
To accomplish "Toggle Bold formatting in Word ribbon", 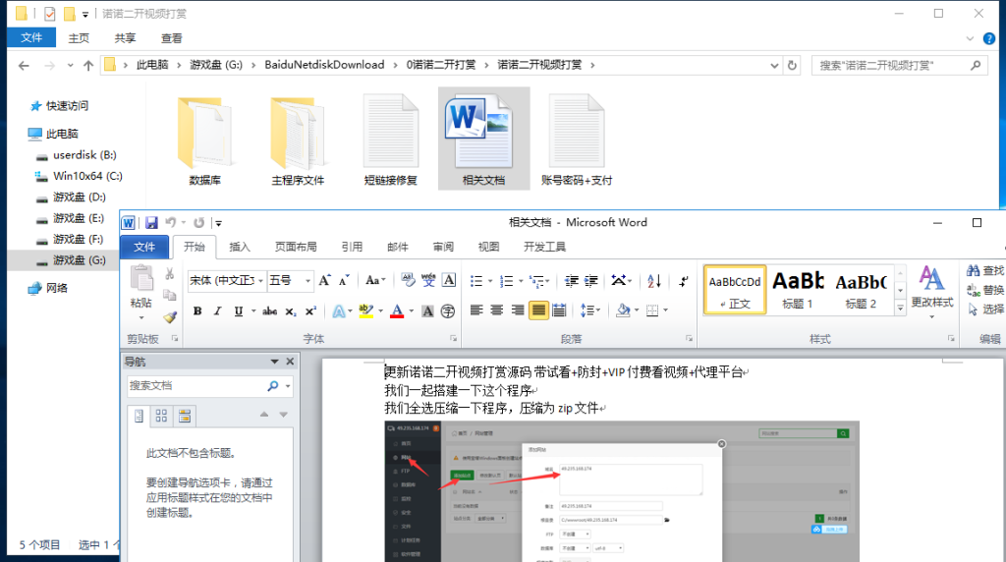I will [x=197, y=311].
